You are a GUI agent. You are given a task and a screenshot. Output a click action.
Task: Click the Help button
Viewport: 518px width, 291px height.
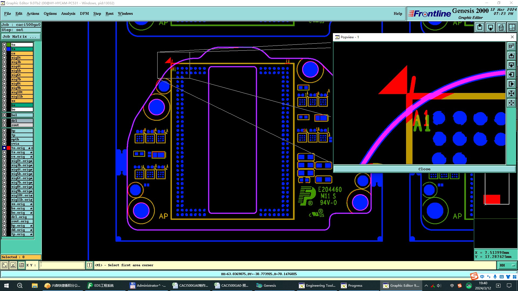click(398, 13)
